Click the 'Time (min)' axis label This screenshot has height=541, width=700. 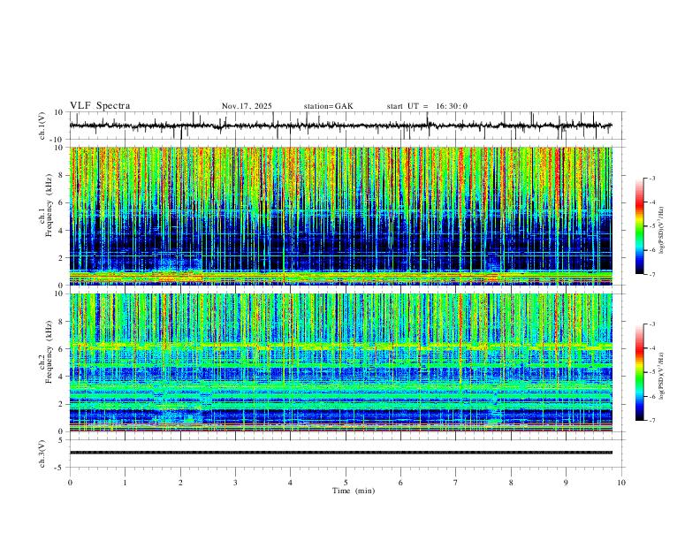click(354, 491)
